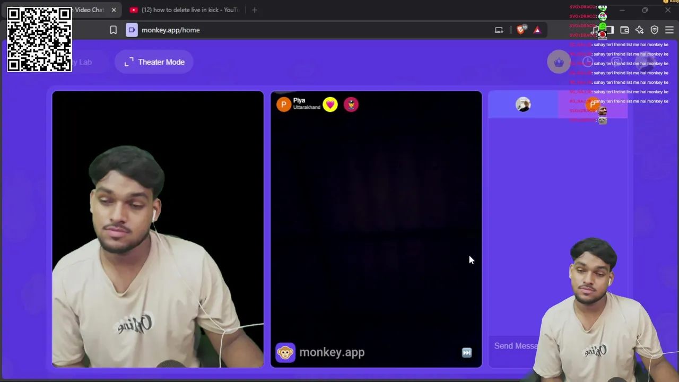The height and width of the screenshot is (382, 679).
Task: Report Piya with the red badge icon
Action: click(x=351, y=105)
